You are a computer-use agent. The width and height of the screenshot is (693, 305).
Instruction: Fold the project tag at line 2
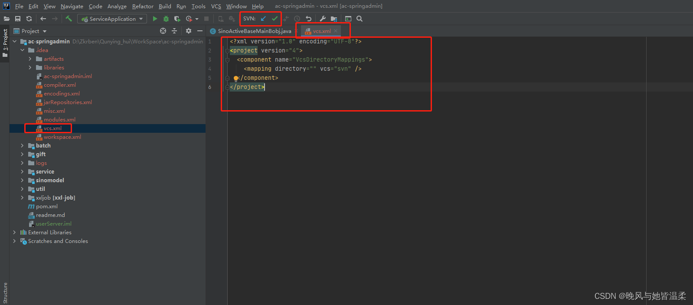point(227,51)
